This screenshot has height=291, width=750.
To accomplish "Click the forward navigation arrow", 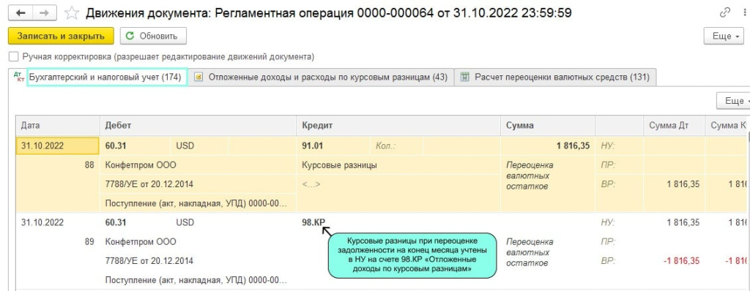I will 45,13.
